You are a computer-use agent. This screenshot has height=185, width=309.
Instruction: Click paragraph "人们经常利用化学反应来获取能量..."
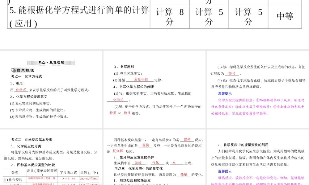pos(258,158)
